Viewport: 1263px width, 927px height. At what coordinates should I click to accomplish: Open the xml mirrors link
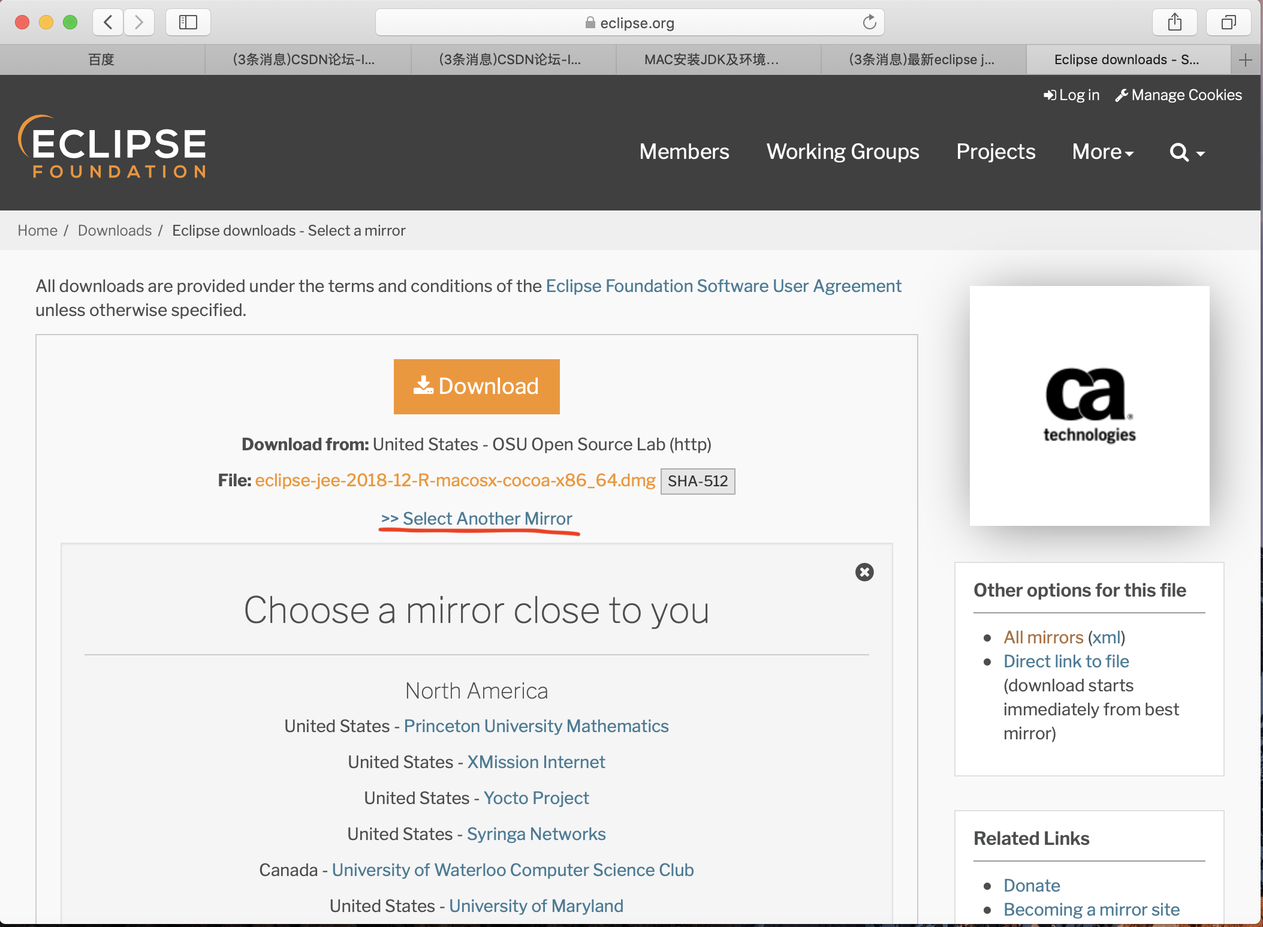click(1106, 637)
